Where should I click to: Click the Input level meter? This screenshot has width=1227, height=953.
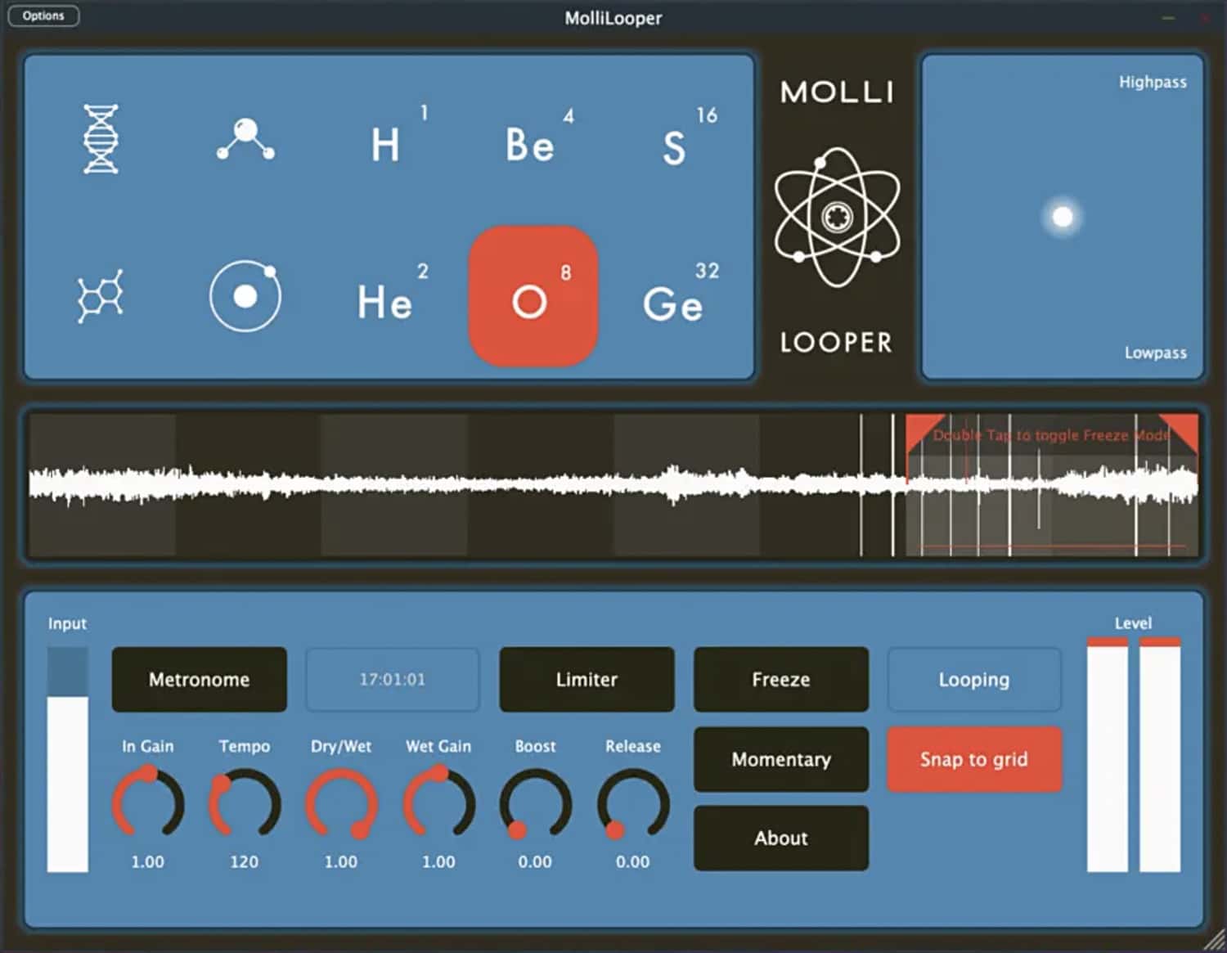[67, 760]
